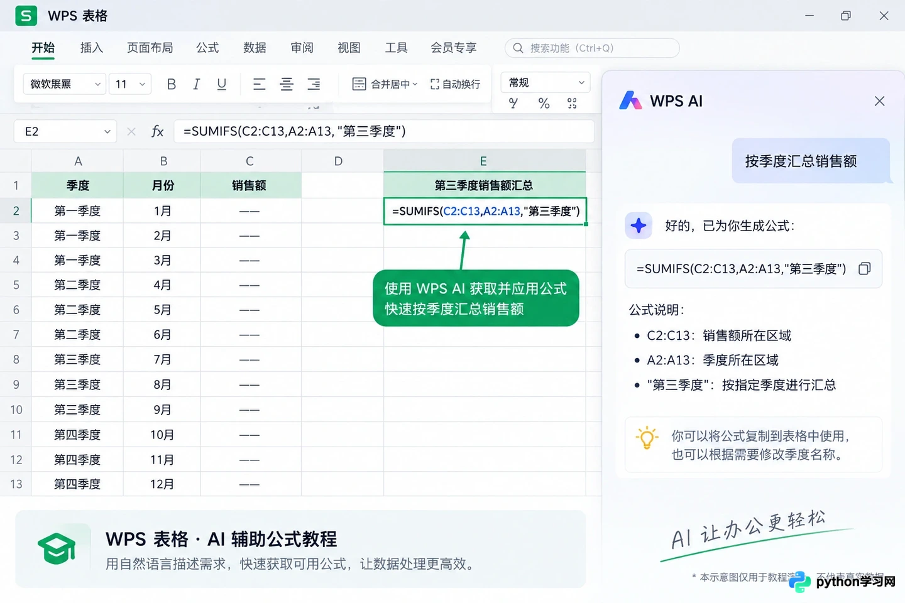This screenshot has width=905, height=603.
Task: Open the font size 11 dropdown
Action: point(130,84)
